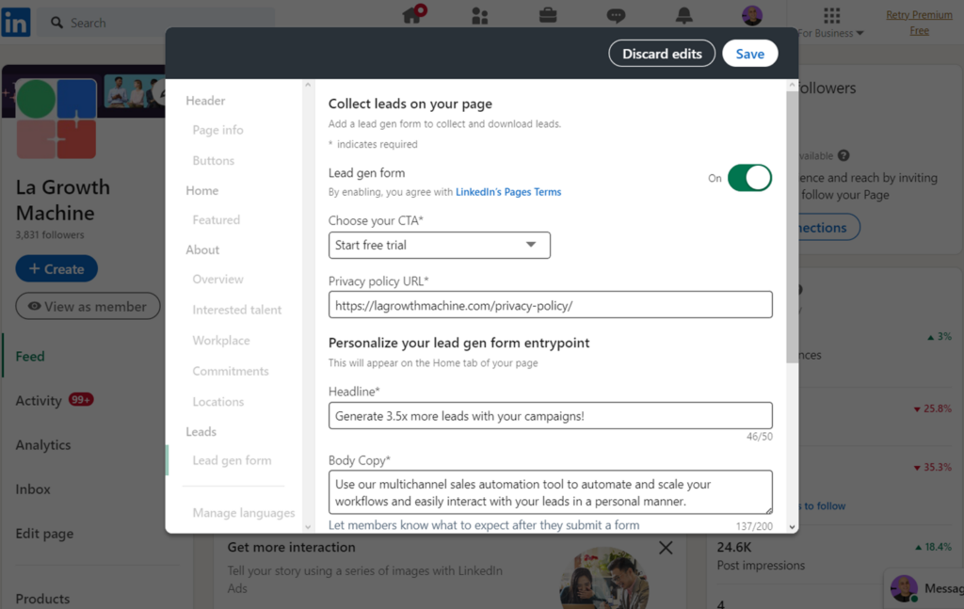The image size is (964, 609).
Task: Open the Choose your CTA dropdown
Action: pos(439,245)
